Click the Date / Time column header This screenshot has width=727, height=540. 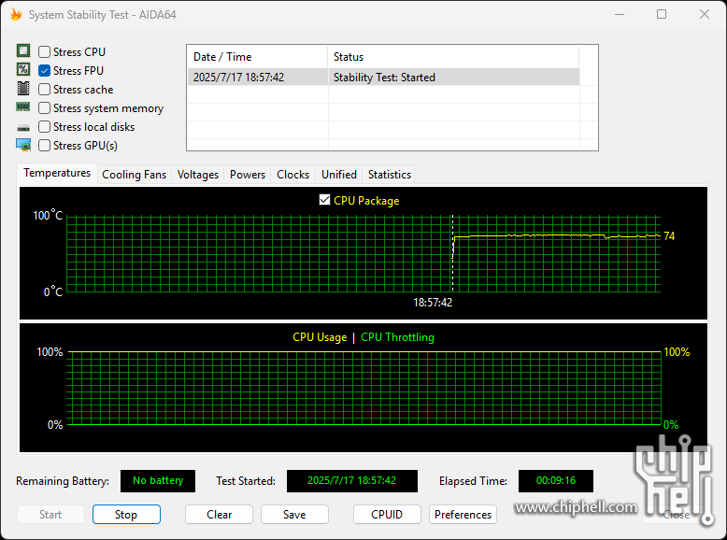(x=257, y=57)
